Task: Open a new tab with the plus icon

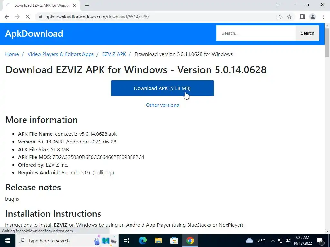Action: pyautogui.click(x=87, y=5)
